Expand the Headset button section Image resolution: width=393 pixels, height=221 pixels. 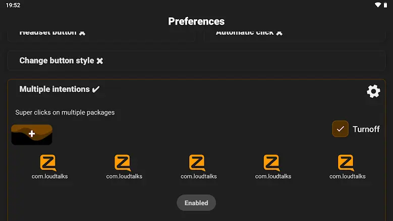coord(48,33)
